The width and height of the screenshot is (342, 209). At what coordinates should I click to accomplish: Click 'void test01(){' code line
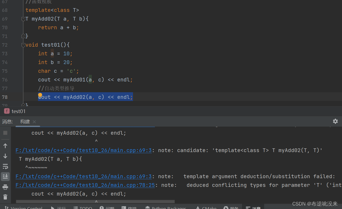click(x=47, y=45)
